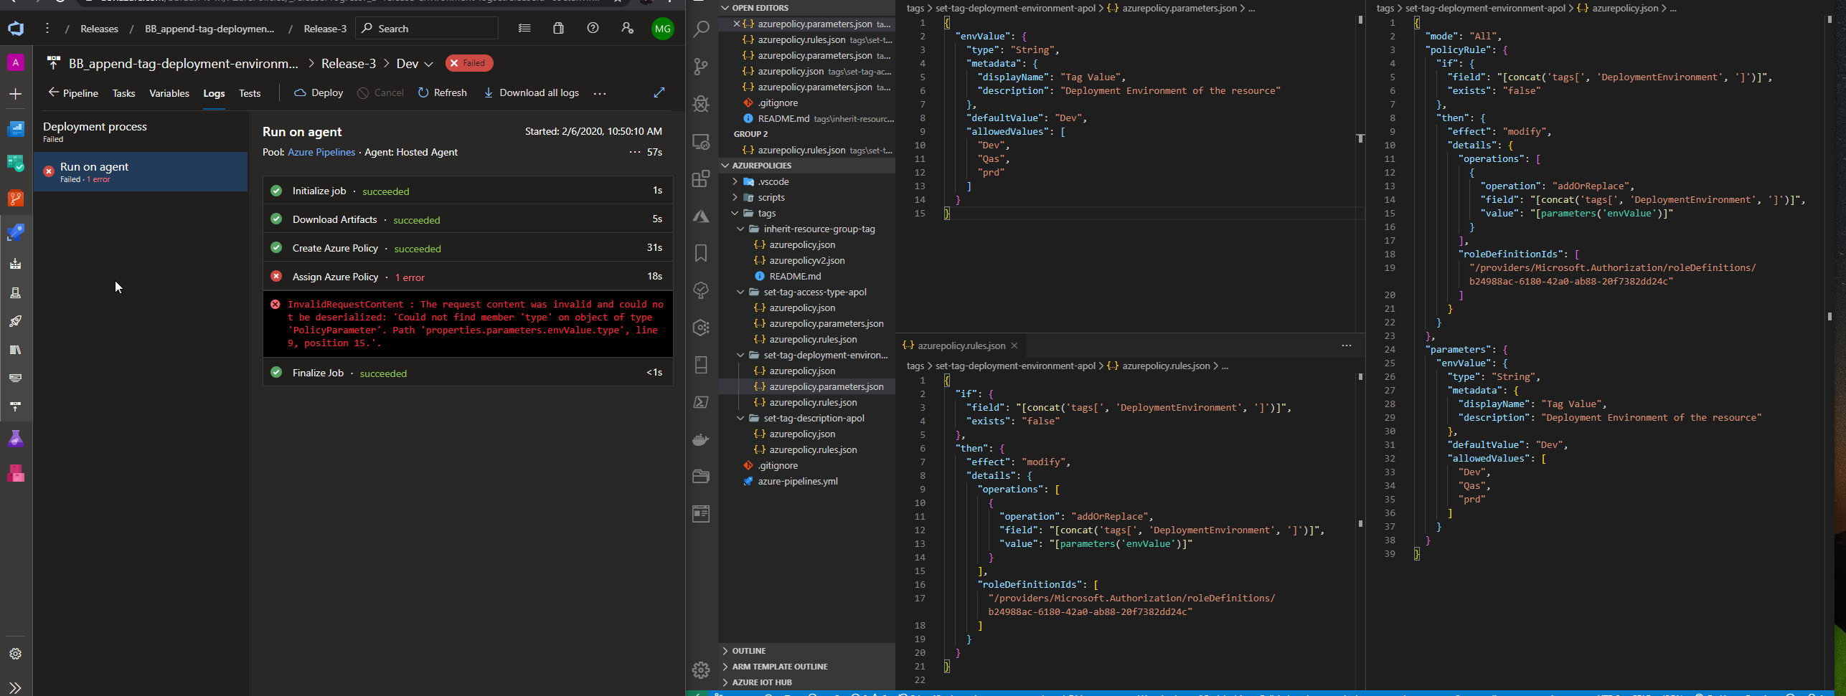This screenshot has width=1846, height=696.
Task: Click the Azure DevOps Search field
Action: [428, 29]
